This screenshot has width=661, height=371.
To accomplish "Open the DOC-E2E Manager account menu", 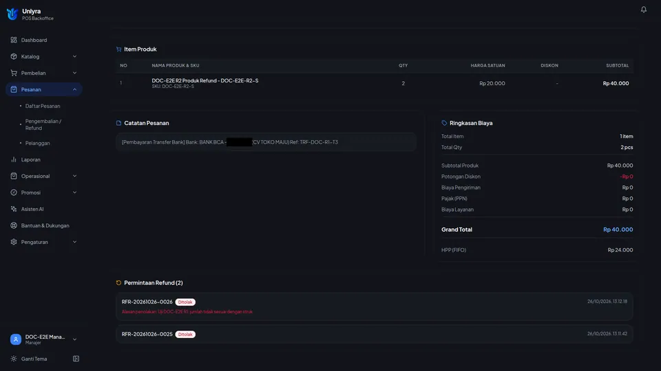I will [44, 339].
